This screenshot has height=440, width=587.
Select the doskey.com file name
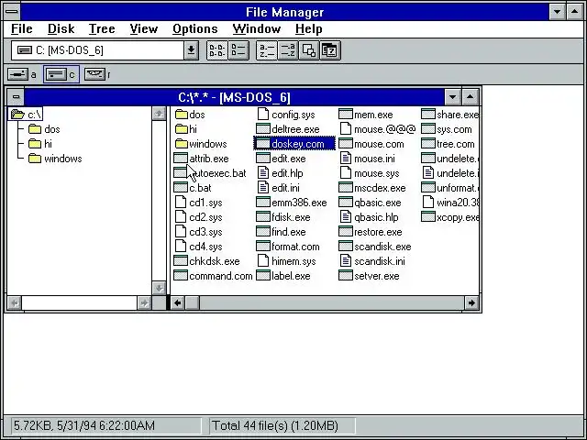tap(298, 144)
